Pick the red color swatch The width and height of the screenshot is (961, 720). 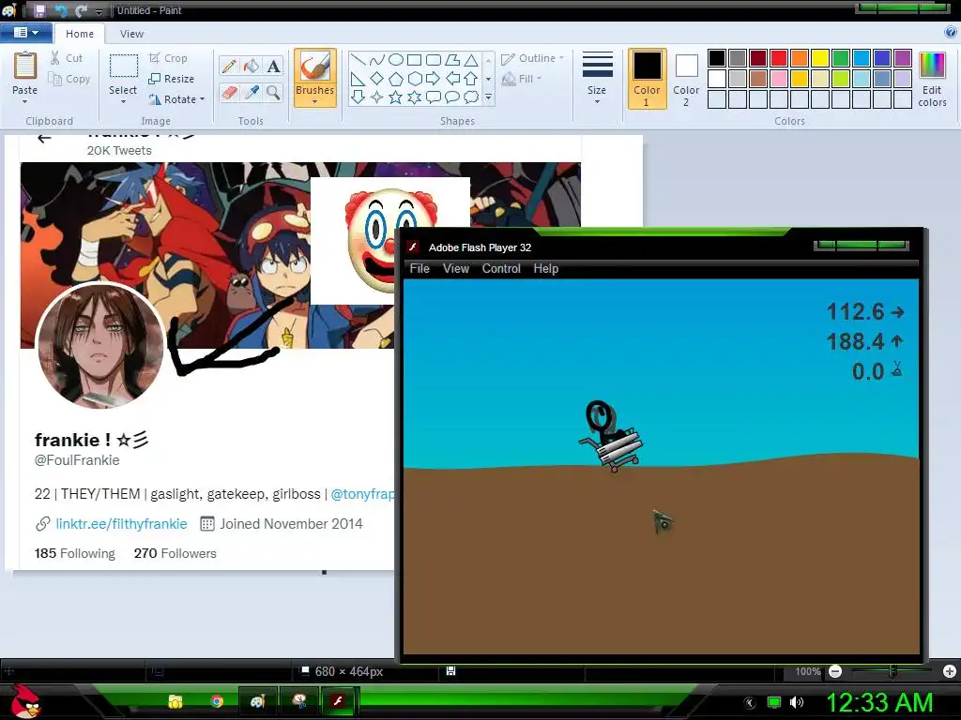click(x=779, y=58)
